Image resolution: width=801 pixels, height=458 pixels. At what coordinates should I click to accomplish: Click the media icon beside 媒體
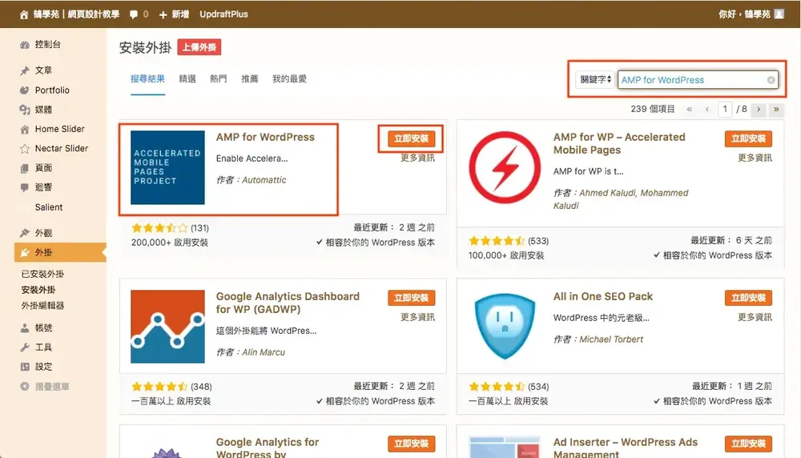[x=25, y=109]
